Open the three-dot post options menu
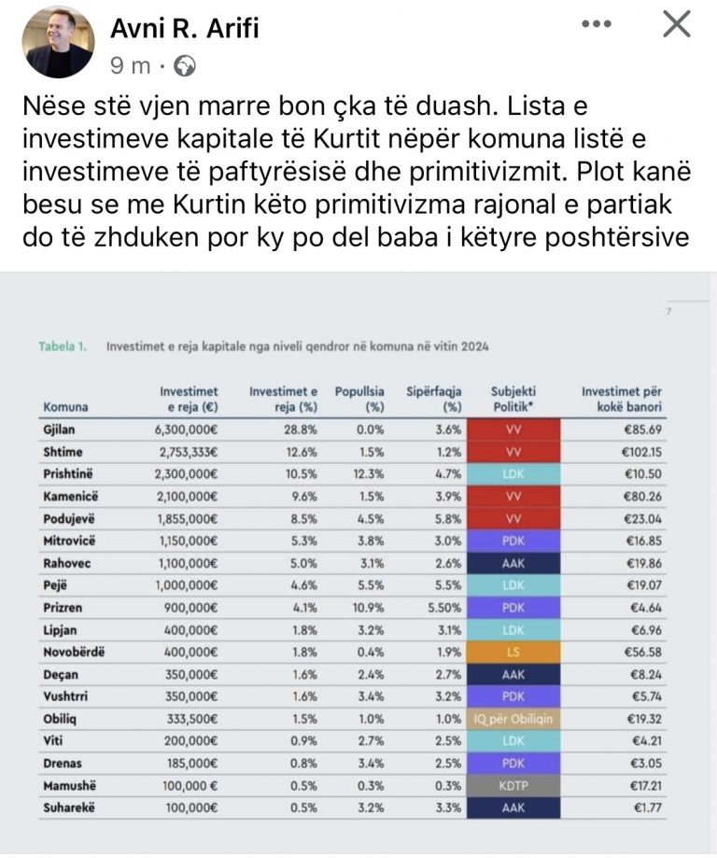This screenshot has width=717, height=858. click(596, 25)
